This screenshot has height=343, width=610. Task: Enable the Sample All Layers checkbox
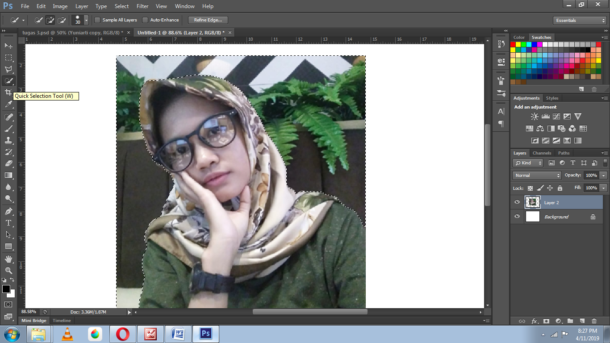(x=97, y=20)
